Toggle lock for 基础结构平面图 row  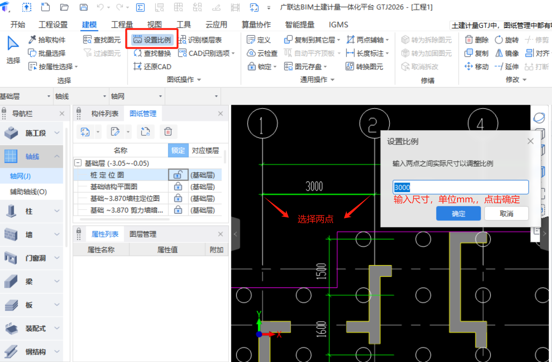(178, 186)
